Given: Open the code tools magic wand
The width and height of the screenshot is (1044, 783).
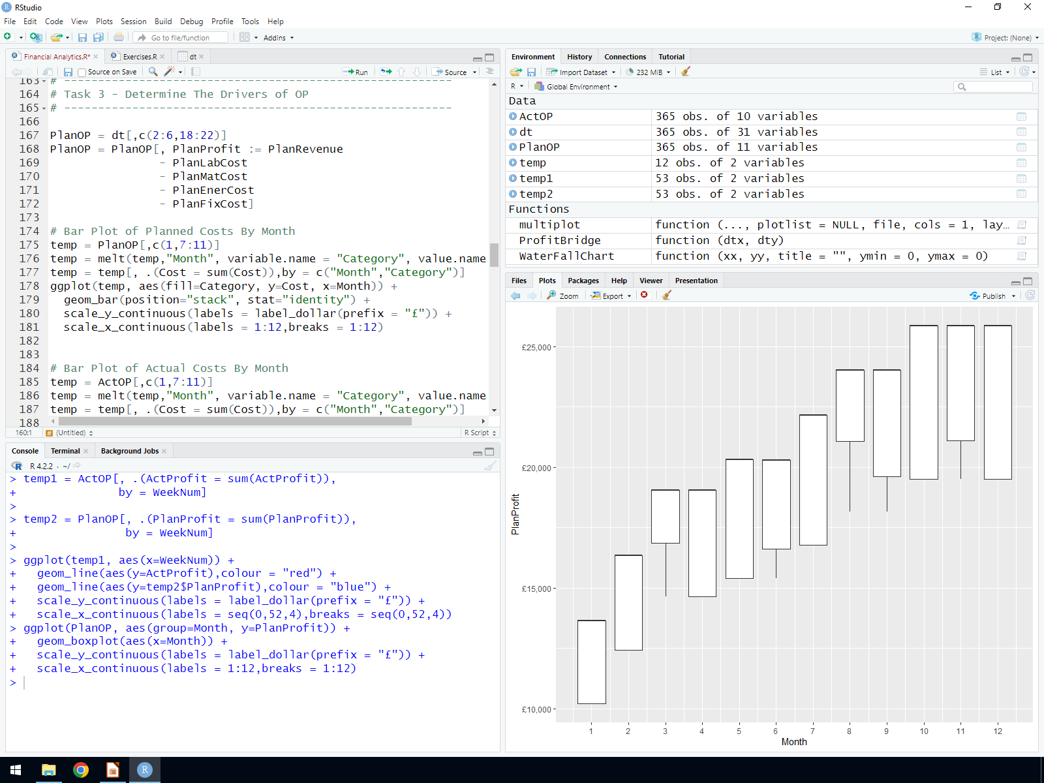Looking at the screenshot, I should [170, 72].
